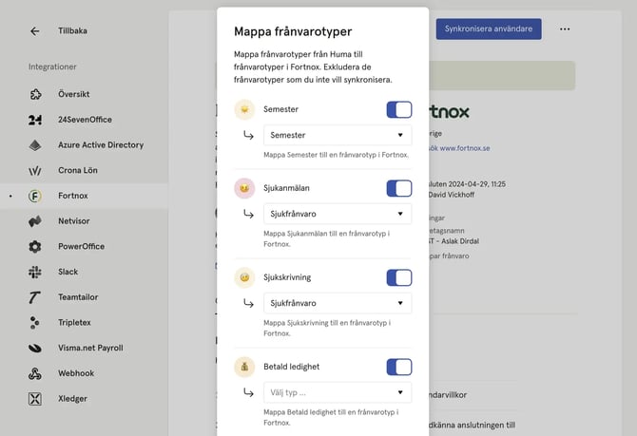Click the Crona Lön logo icon

coord(35,170)
